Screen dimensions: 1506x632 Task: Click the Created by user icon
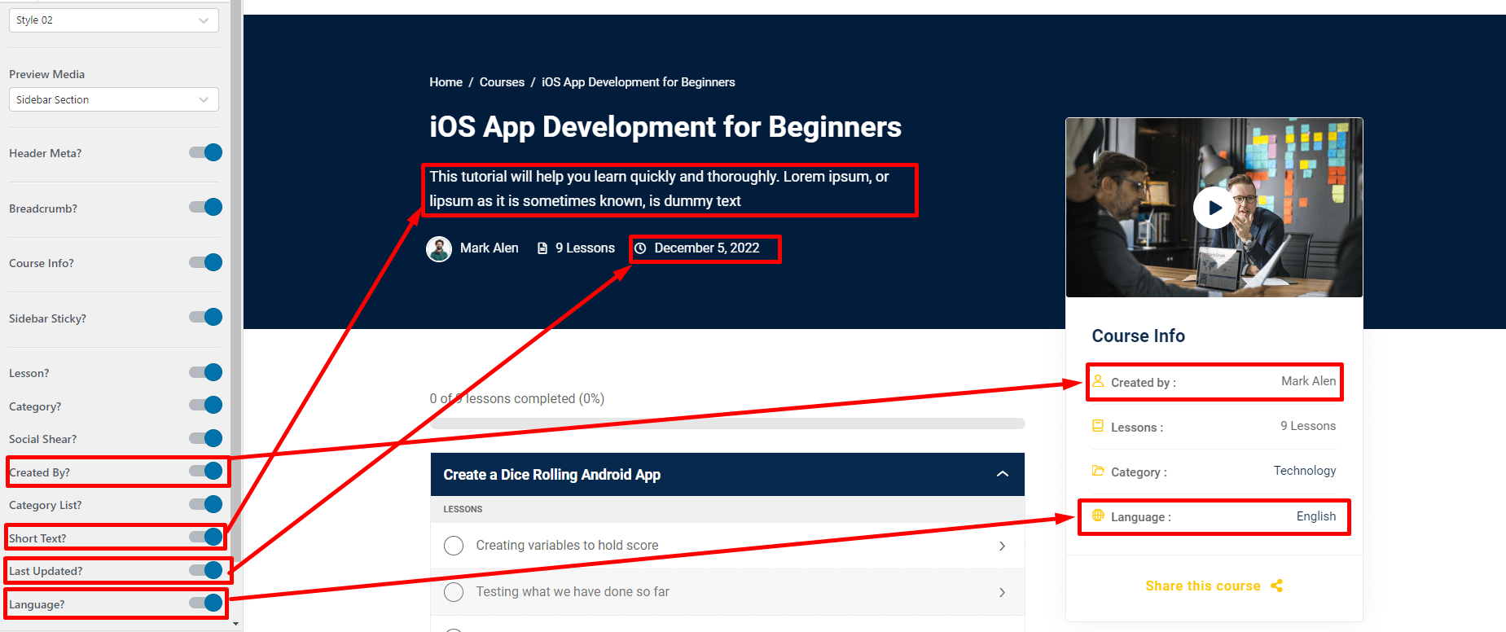click(1098, 381)
